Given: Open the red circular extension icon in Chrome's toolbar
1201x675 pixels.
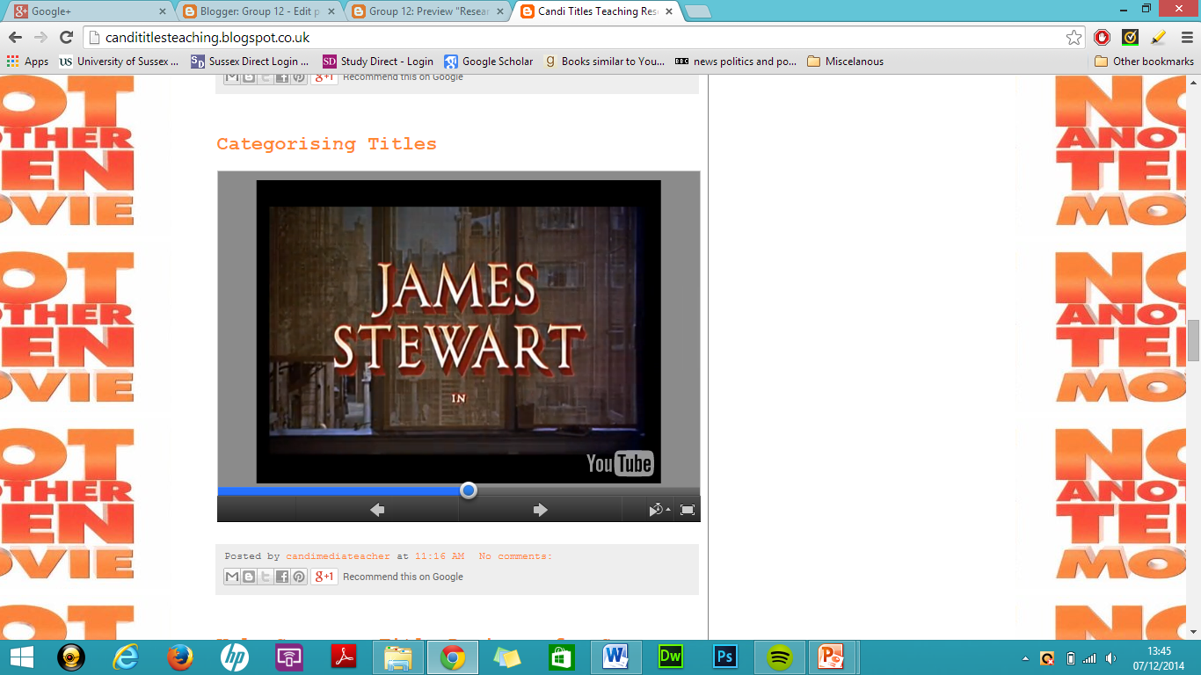Looking at the screenshot, I should click(1103, 38).
